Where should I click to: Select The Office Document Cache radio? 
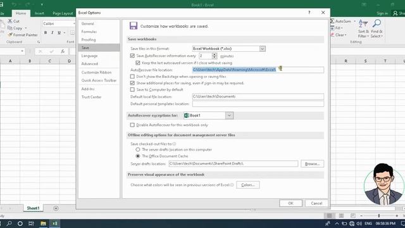(138, 156)
